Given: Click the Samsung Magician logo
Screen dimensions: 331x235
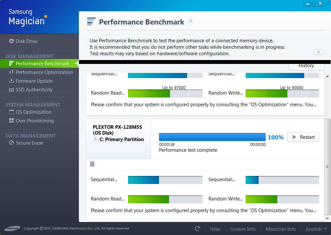Looking at the screenshot, I should pyautogui.click(x=27, y=17).
